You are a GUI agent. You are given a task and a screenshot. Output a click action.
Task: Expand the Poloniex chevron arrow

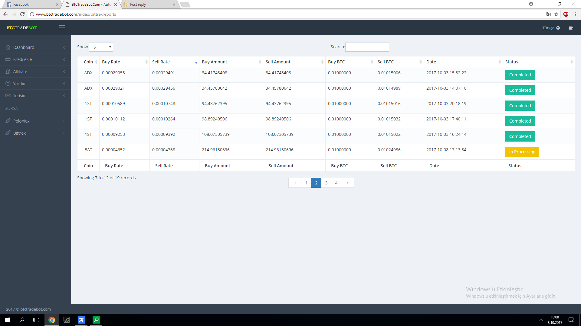pyautogui.click(x=64, y=121)
